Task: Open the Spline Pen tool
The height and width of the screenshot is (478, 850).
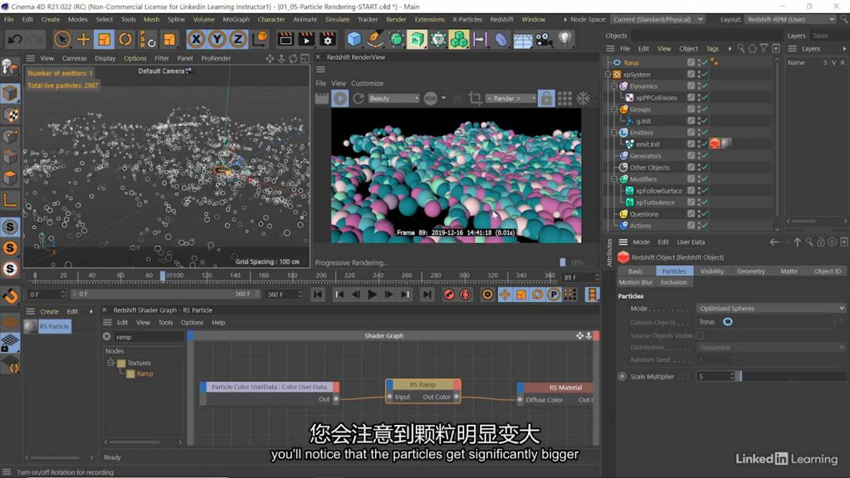Action: 374,39
